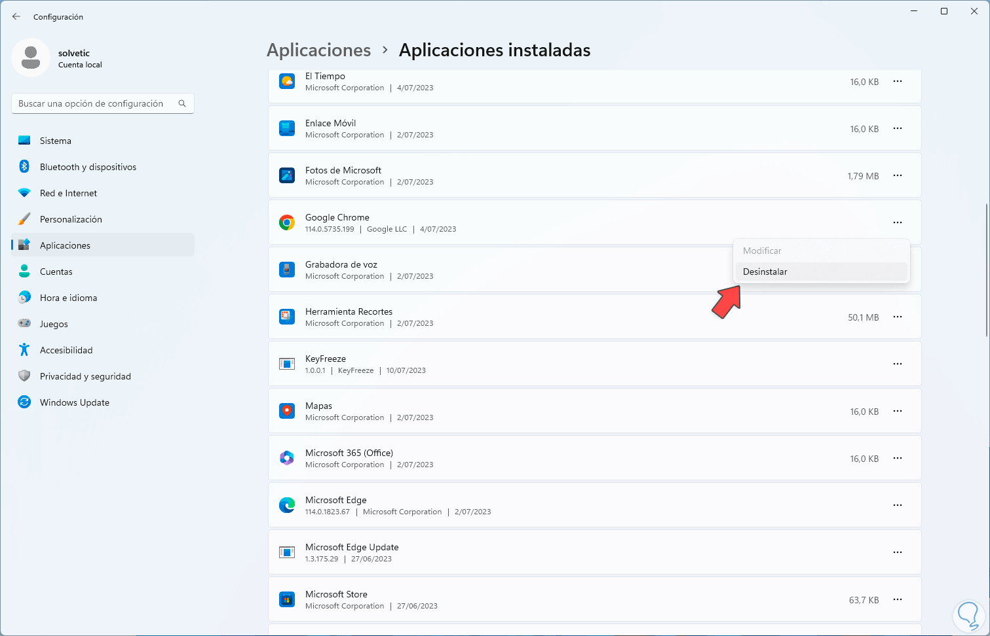The image size is (990, 636).
Task: Click the Google Chrome app icon
Action: (287, 223)
